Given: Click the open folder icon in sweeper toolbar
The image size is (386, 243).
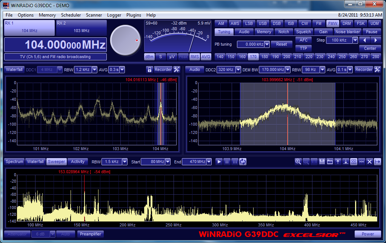Looking at the screenshot, I should pos(330,161).
